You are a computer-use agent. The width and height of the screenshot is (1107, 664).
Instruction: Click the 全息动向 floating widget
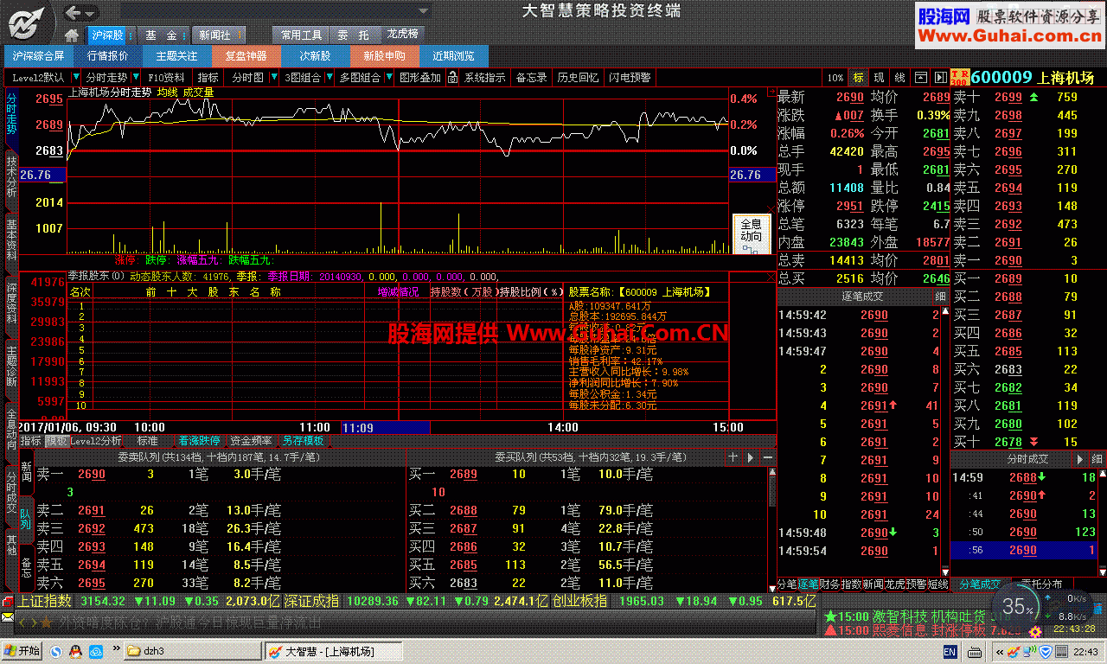click(x=751, y=233)
